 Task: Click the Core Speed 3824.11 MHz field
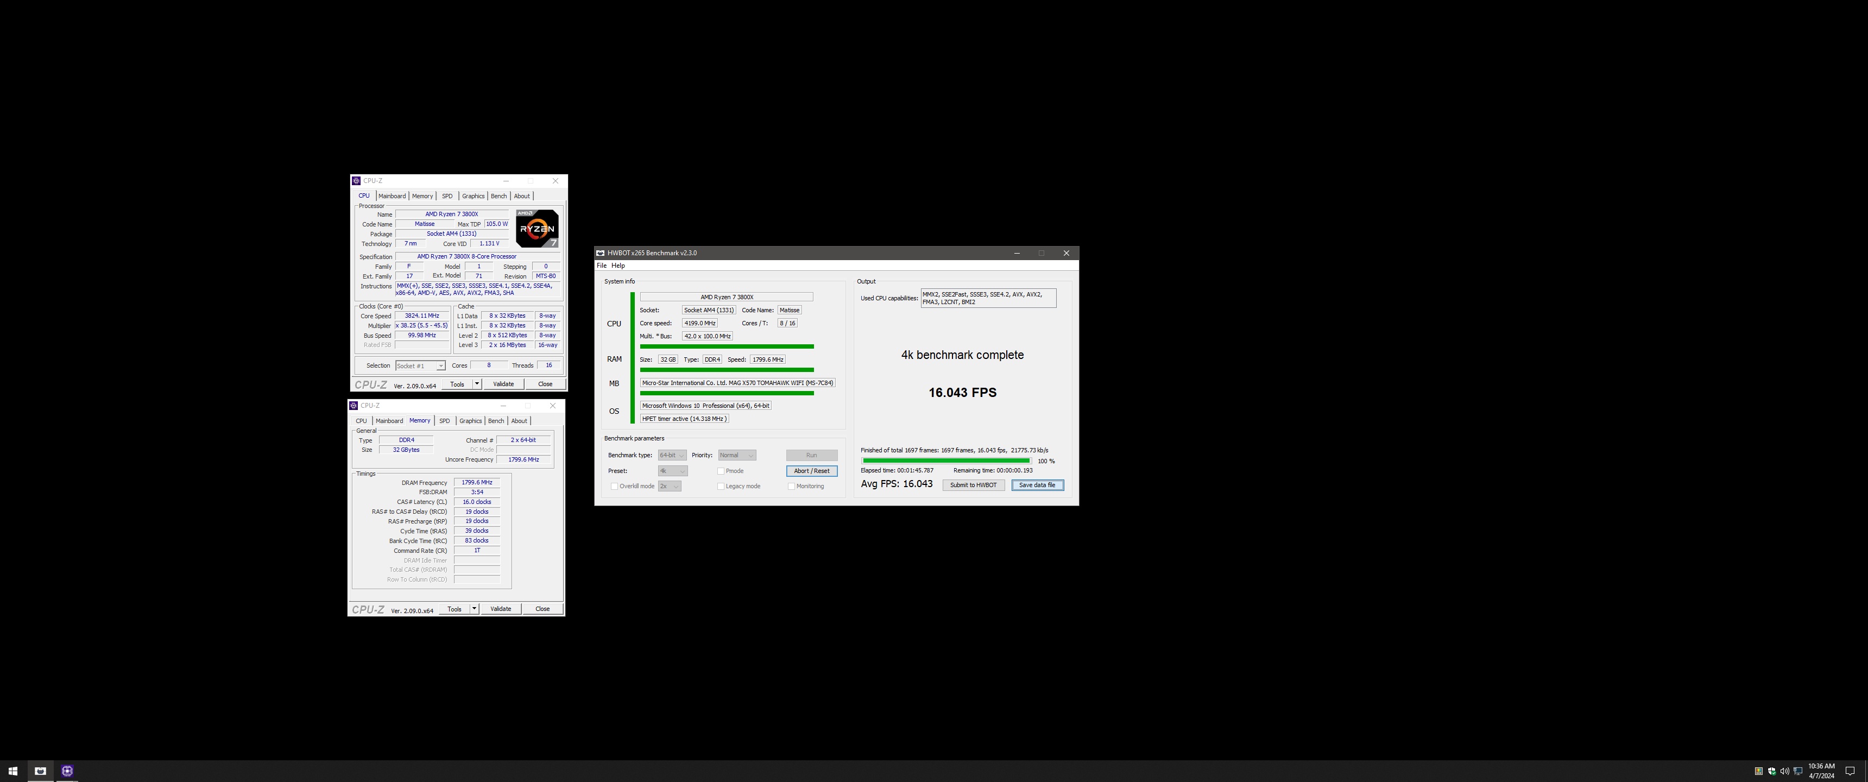(422, 316)
